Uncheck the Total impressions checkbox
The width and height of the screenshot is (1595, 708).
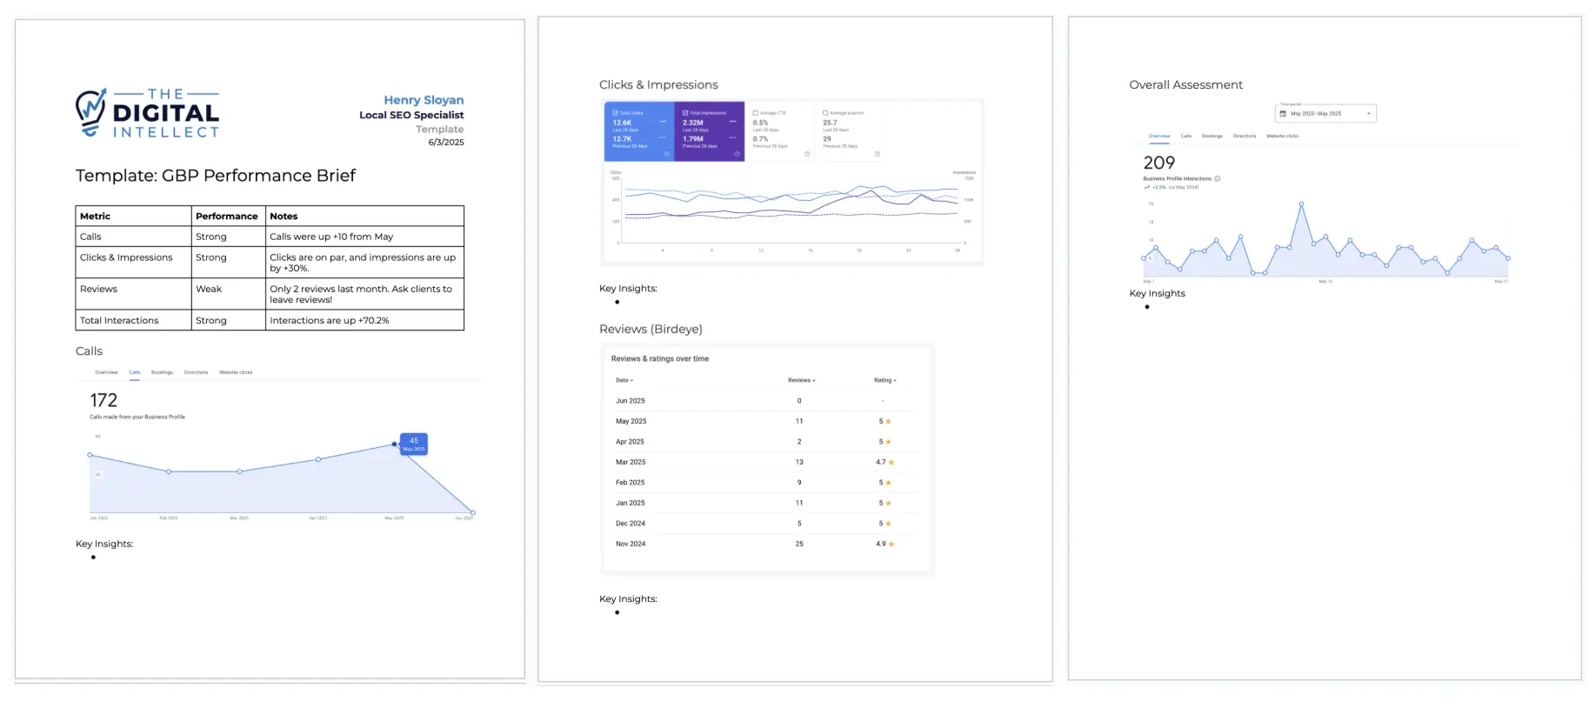(685, 113)
